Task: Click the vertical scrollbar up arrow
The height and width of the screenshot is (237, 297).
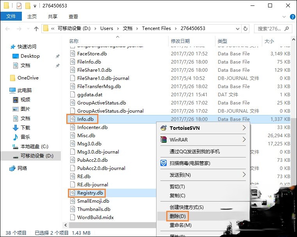Action: point(293,39)
